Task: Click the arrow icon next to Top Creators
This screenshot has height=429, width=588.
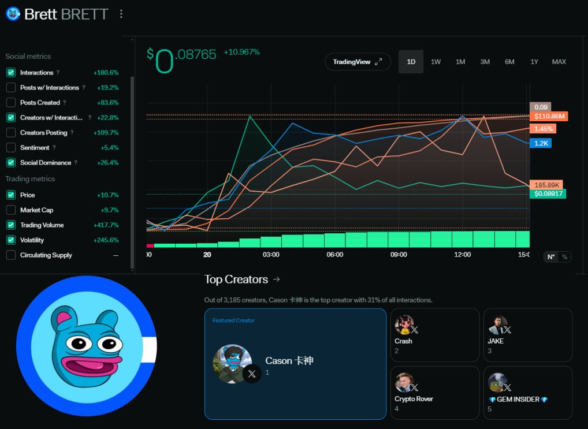Action: point(276,279)
